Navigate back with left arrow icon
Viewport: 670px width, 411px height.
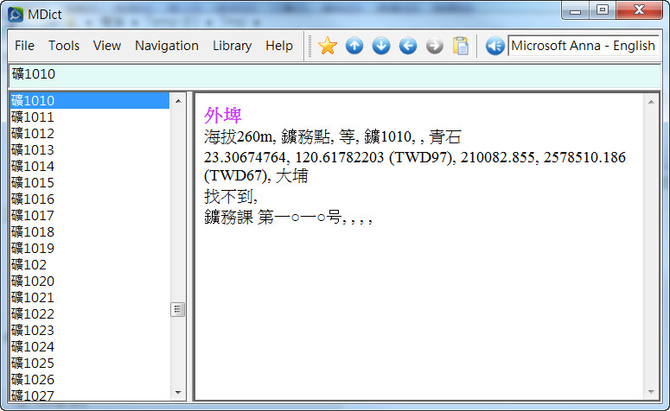point(408,46)
